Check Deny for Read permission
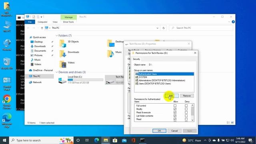This screenshot has height=144, width=256. [186, 119]
